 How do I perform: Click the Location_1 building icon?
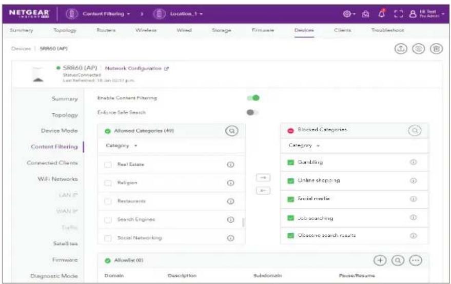[159, 14]
